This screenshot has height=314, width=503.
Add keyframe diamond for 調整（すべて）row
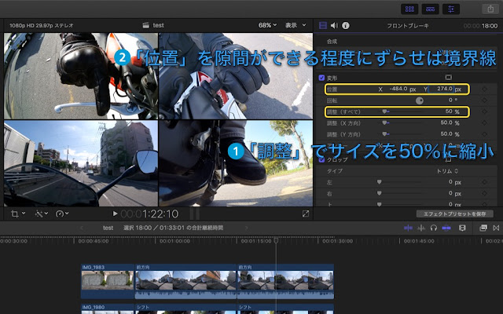pyautogui.click(x=484, y=111)
